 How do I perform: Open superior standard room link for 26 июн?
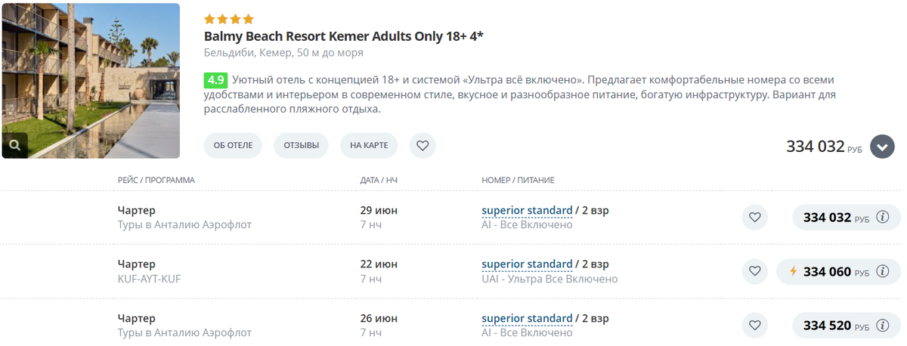click(527, 319)
